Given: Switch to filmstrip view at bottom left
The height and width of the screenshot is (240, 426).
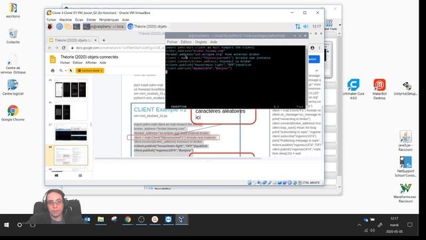Looking at the screenshot, I should coord(57,175).
